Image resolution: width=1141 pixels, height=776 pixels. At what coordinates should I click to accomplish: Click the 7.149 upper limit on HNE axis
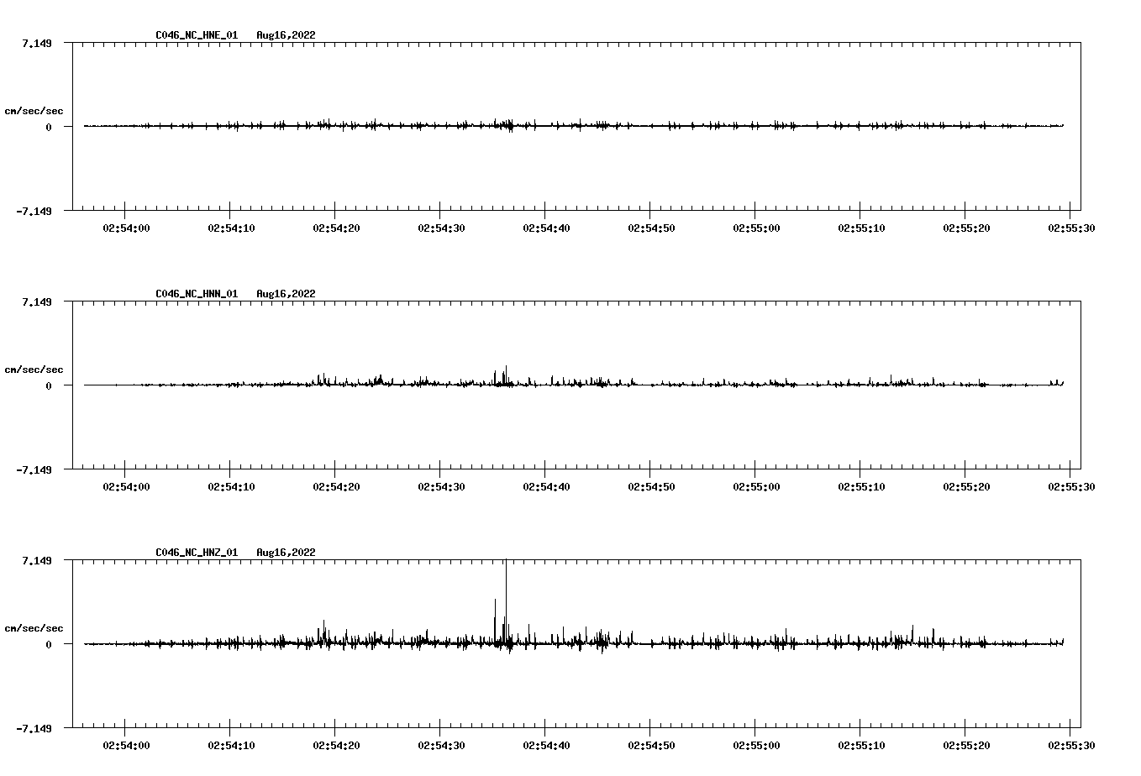[37, 43]
